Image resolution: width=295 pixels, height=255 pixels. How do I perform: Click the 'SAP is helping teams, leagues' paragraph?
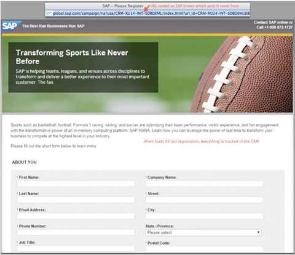(82, 76)
